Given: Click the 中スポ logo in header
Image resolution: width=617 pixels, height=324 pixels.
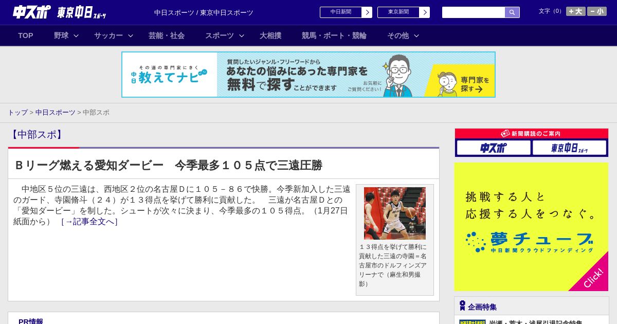Looking at the screenshot, I should [32, 12].
